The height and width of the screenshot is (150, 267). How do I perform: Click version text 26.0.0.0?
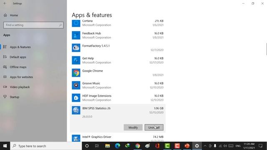pyautogui.click(x=87, y=117)
